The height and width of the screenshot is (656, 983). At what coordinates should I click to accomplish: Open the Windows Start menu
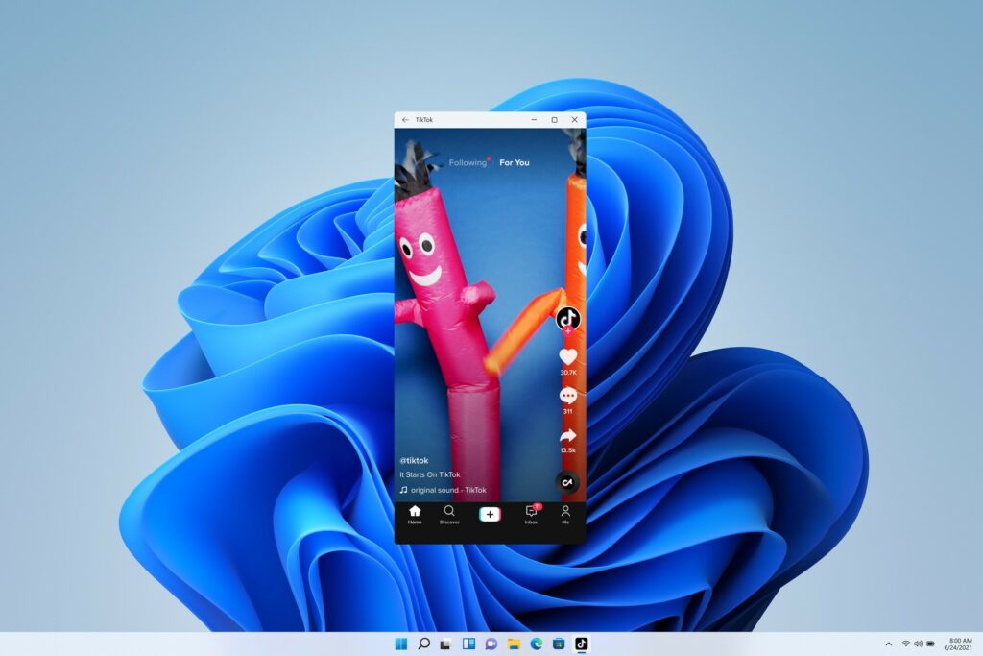(401, 644)
